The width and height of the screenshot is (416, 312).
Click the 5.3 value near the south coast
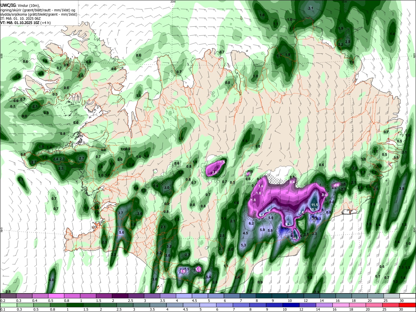tap(244, 245)
